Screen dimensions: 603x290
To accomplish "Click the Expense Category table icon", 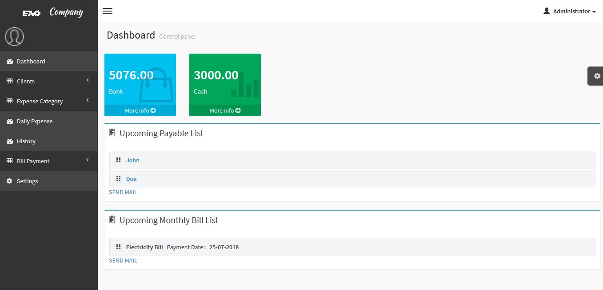I will pos(9,101).
